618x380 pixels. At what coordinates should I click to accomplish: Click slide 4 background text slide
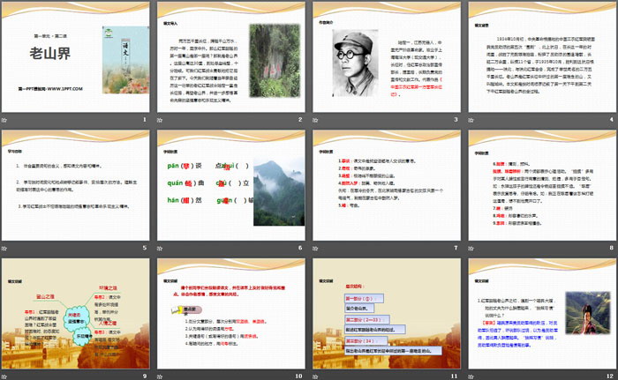tap(541, 57)
